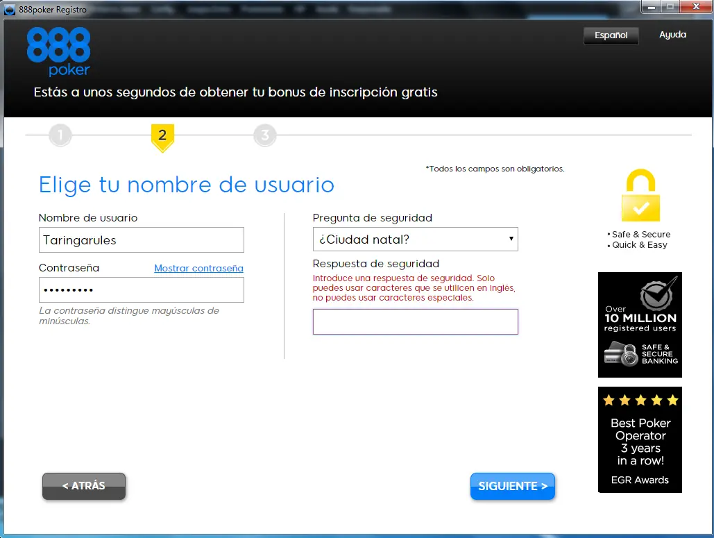Focus the Nombre de usuario field
Screen dimensions: 714x538
141,240
